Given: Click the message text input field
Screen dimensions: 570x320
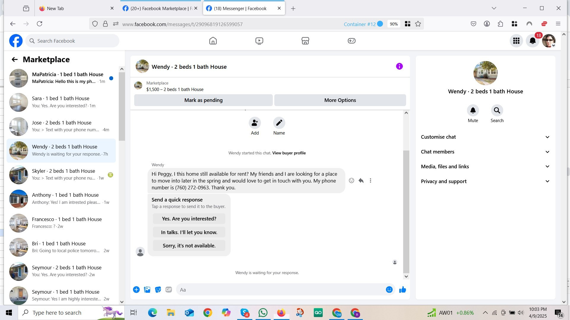Looking at the screenshot, I should (281, 290).
